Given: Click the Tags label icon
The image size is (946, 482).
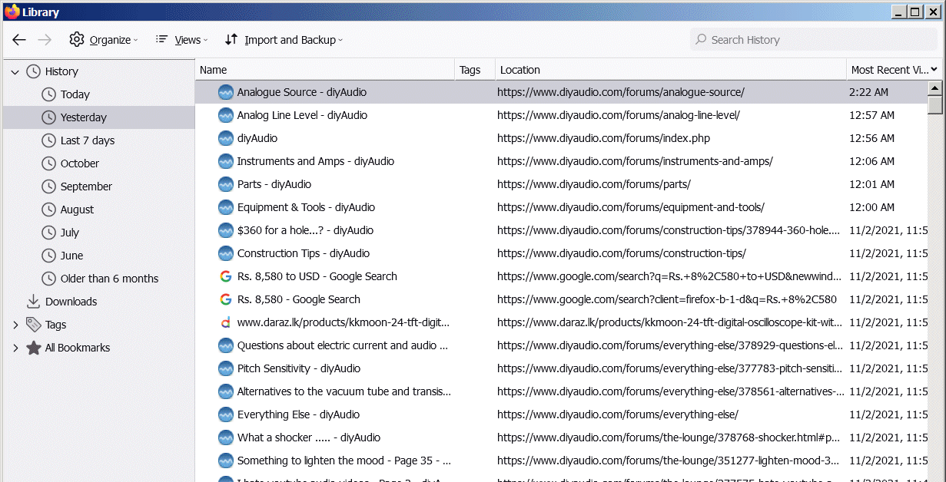Looking at the screenshot, I should point(33,325).
